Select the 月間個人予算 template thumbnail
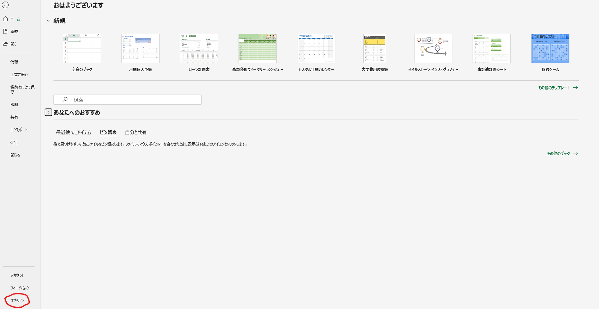The image size is (599, 309). pyautogui.click(x=140, y=48)
